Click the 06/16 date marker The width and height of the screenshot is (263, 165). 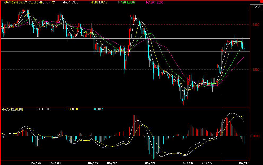244,163
